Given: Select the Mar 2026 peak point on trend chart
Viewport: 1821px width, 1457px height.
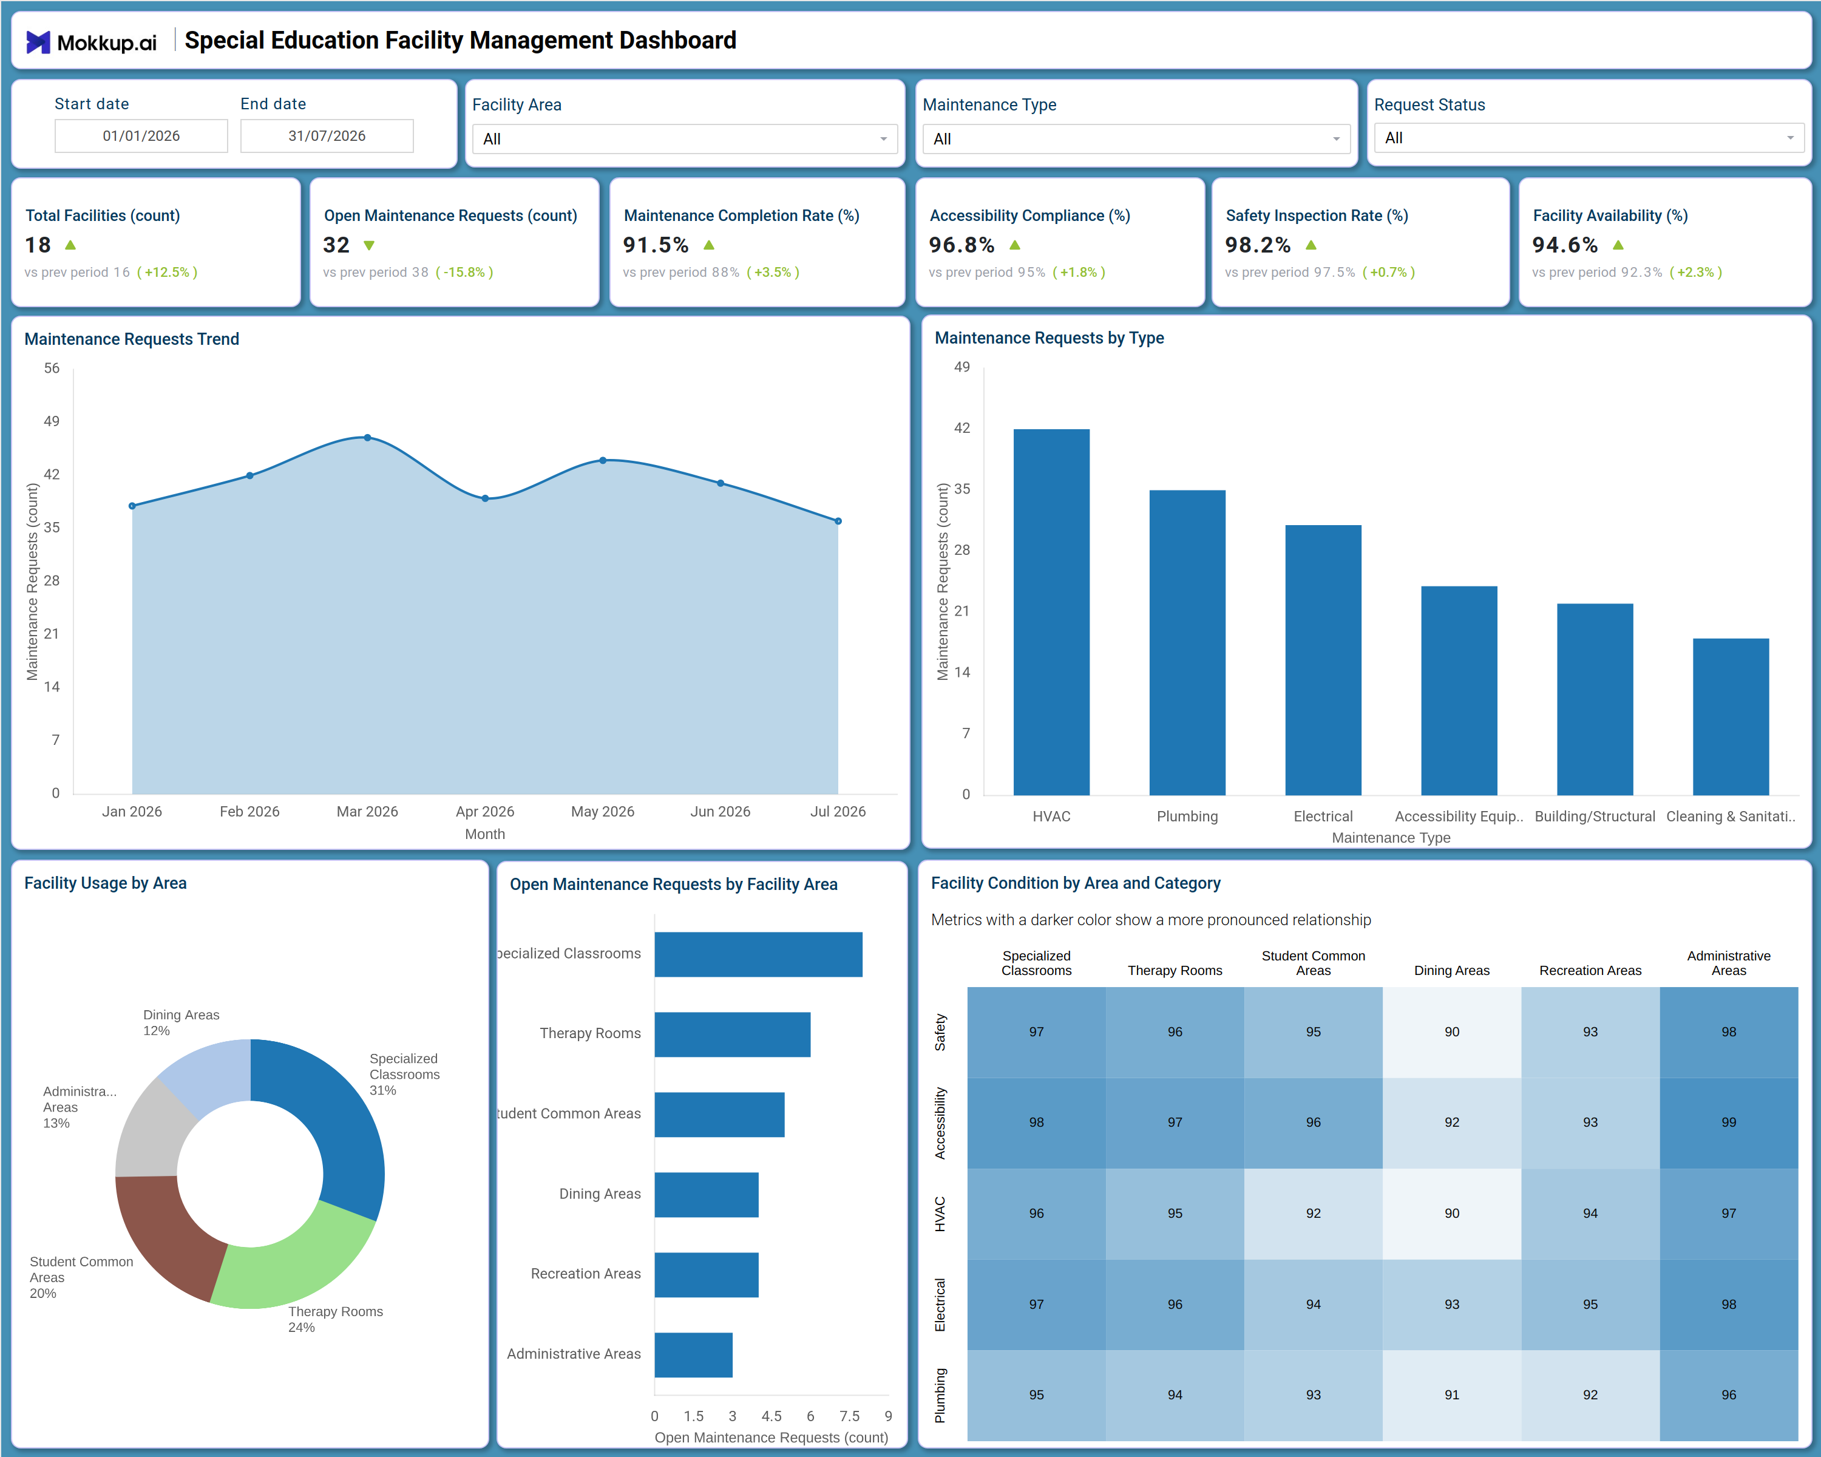Looking at the screenshot, I should 367,438.
